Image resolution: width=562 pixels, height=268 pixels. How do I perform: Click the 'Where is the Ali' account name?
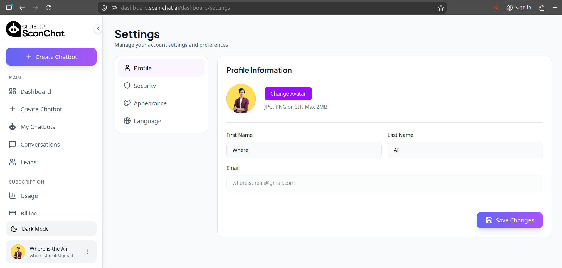click(x=48, y=249)
